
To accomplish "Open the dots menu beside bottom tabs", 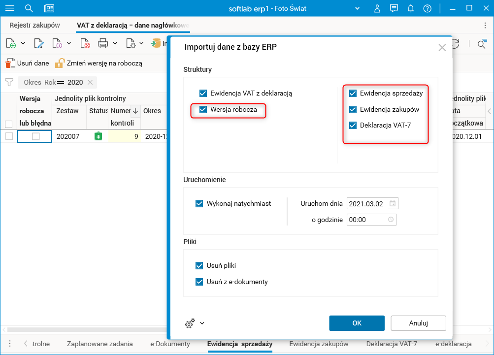I will click(x=10, y=344).
